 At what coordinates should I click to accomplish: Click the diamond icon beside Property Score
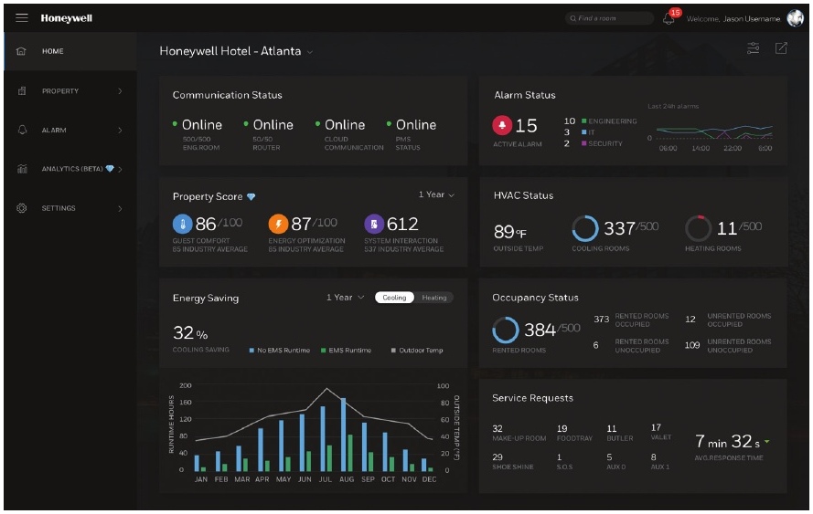click(x=251, y=196)
